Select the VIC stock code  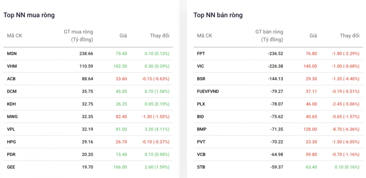click(201, 66)
